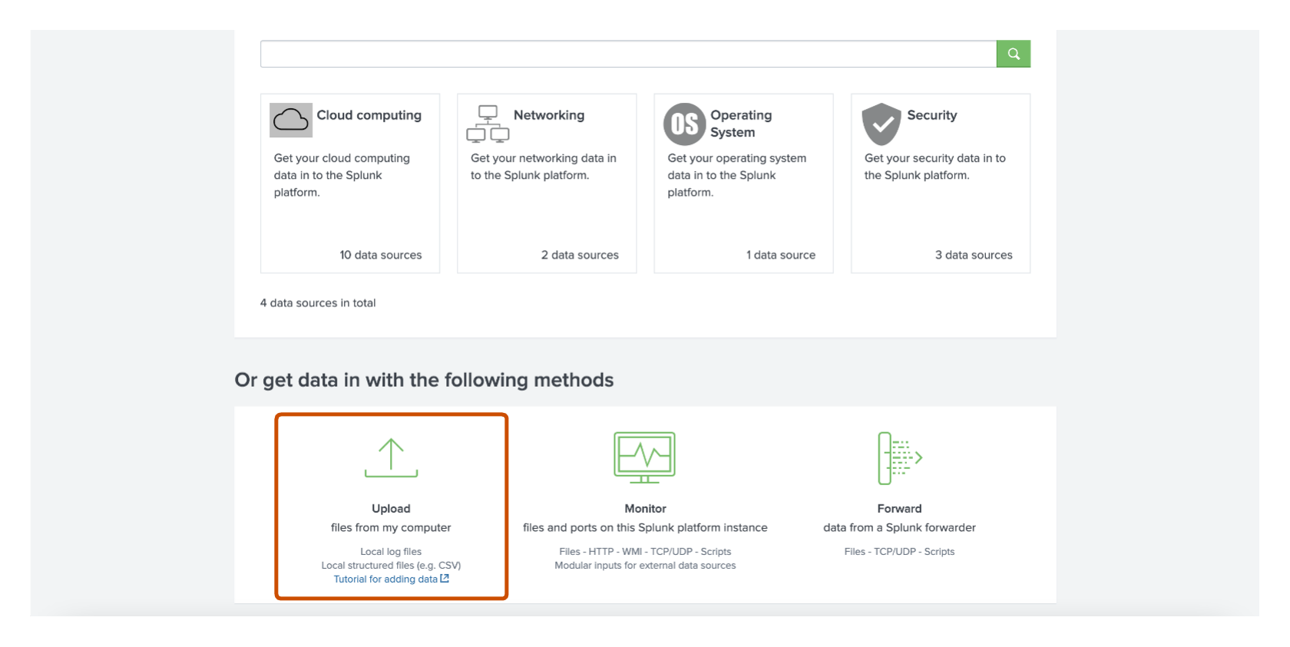
Task: Choose Upload files from my computer
Action: tap(392, 507)
